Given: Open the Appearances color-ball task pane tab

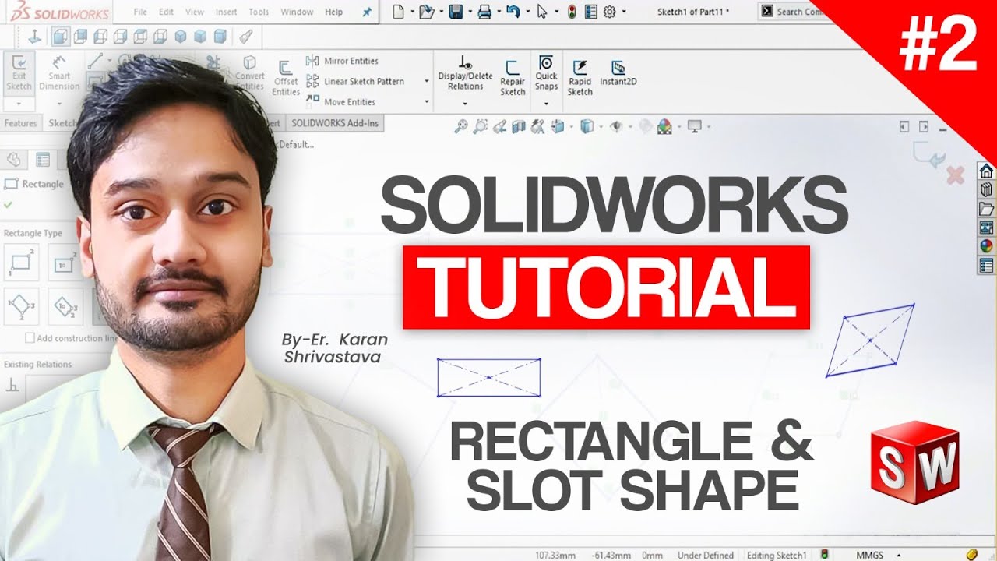Looking at the screenshot, I should [986, 246].
